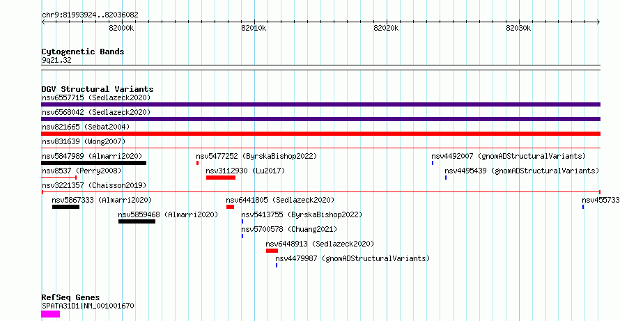Click the SPATA31D1 magenta gene block
The height and width of the screenshot is (321, 620).
pyautogui.click(x=51, y=314)
